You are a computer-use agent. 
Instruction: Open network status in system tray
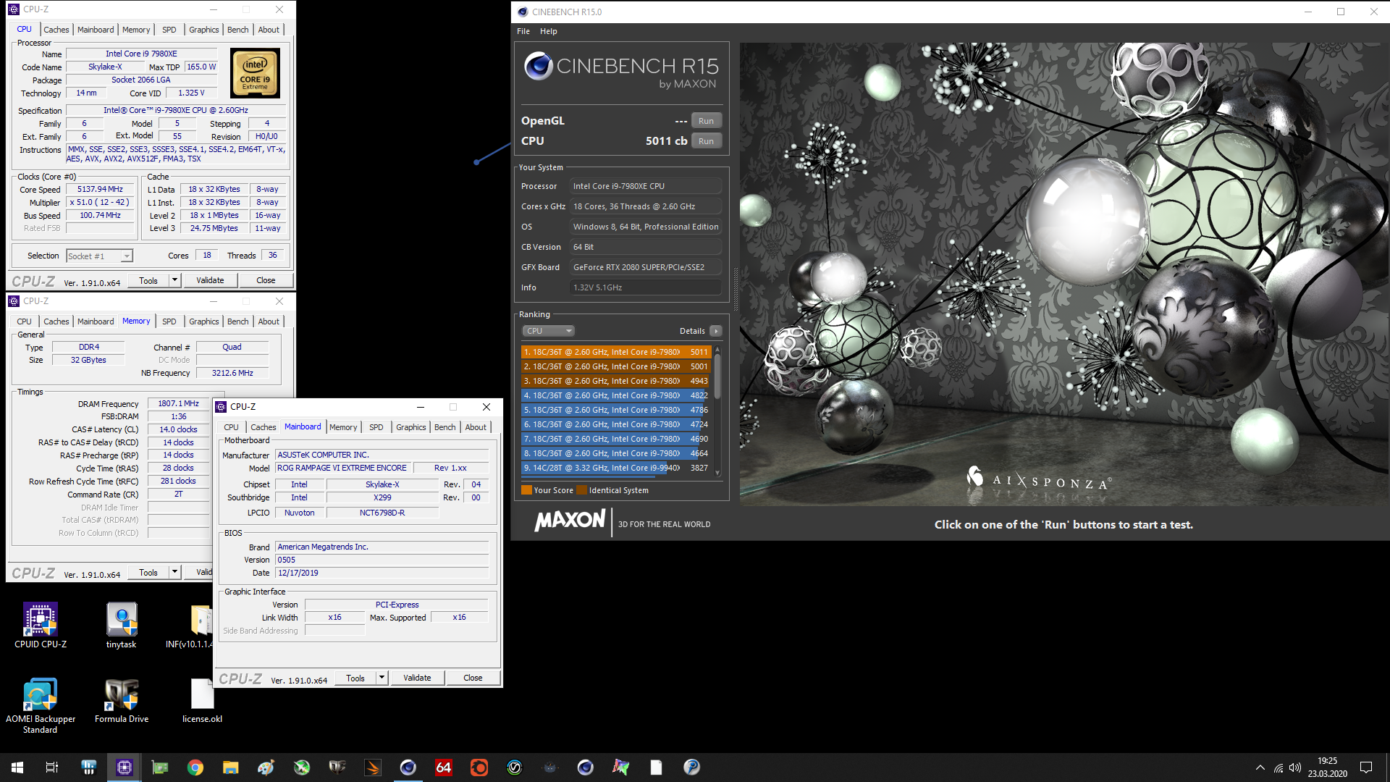[x=1279, y=768]
